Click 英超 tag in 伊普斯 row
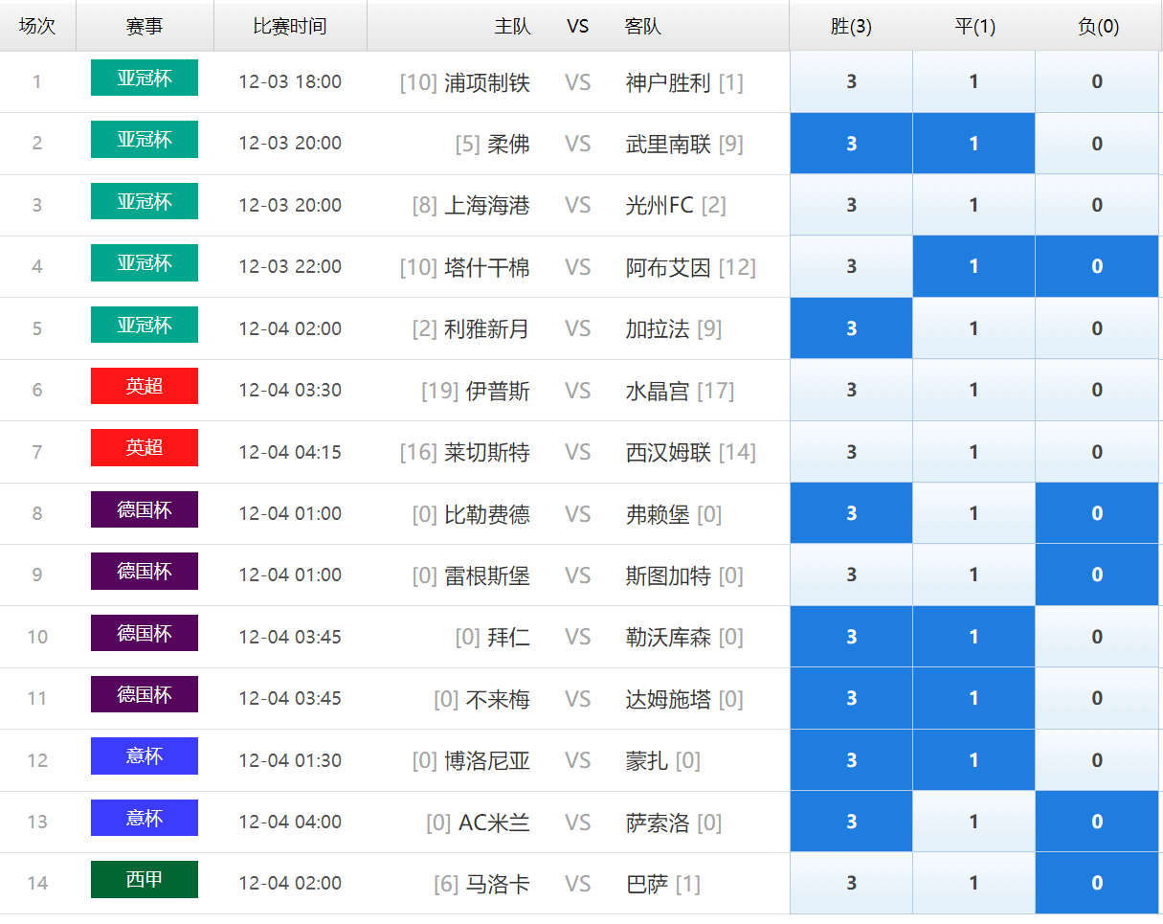Image resolution: width=1163 pixels, height=924 pixels. point(145,386)
